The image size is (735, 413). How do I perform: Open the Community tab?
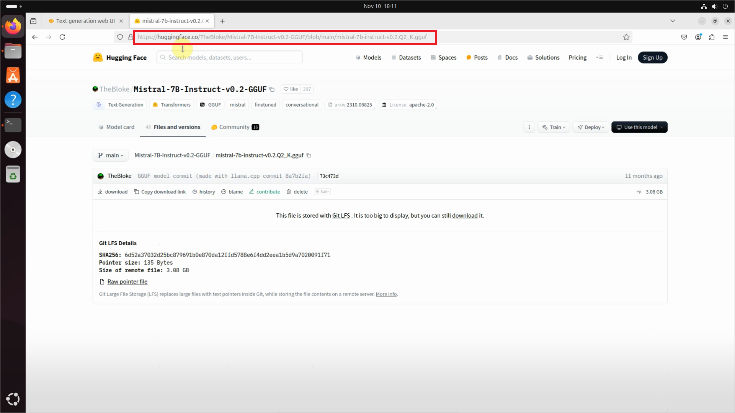coord(235,127)
